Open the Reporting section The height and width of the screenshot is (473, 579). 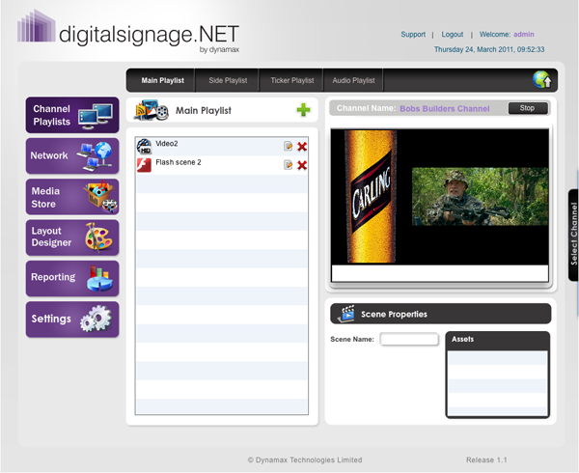coord(72,278)
